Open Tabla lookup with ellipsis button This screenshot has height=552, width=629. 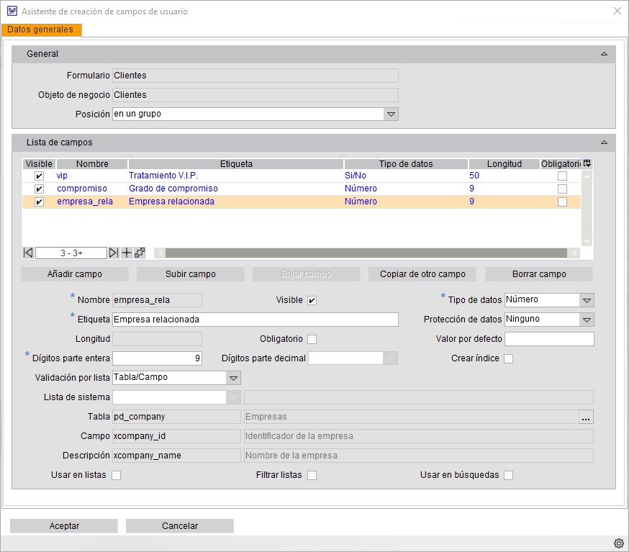coord(586,417)
